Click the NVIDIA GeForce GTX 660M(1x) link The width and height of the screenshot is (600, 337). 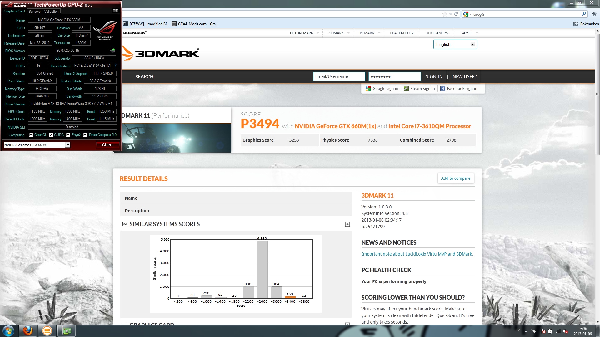click(335, 126)
